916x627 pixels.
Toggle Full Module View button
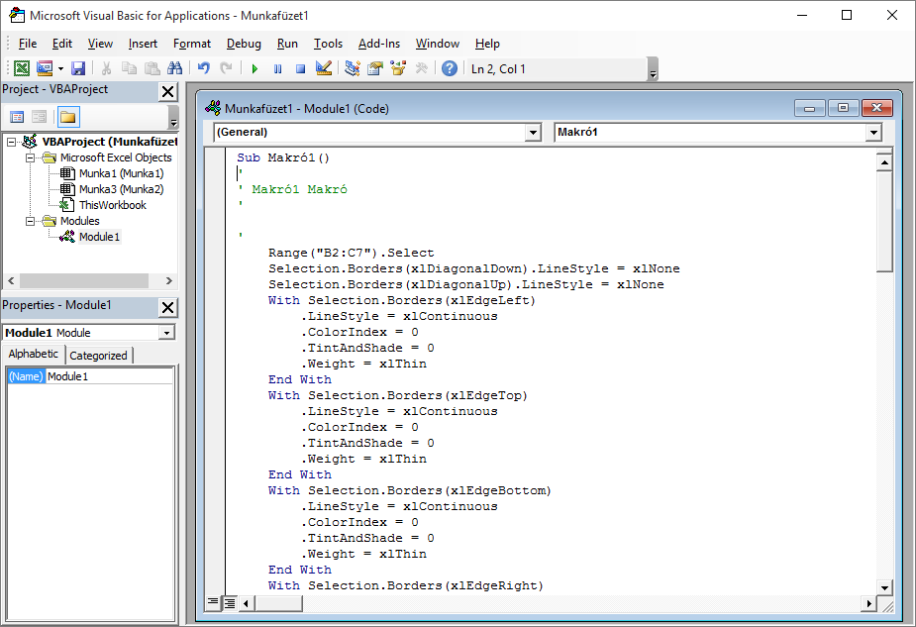pyautogui.click(x=230, y=603)
